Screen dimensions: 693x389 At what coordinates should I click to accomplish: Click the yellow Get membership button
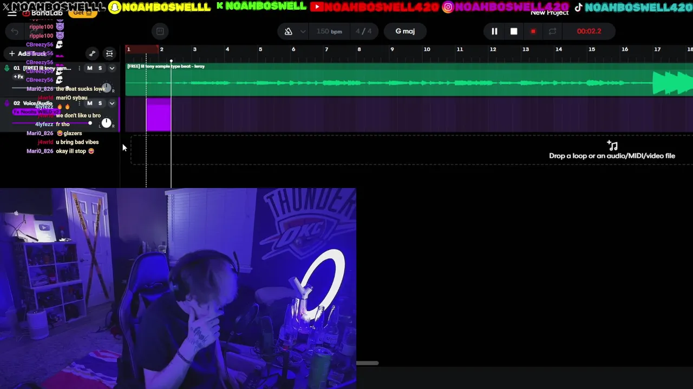coord(82,13)
